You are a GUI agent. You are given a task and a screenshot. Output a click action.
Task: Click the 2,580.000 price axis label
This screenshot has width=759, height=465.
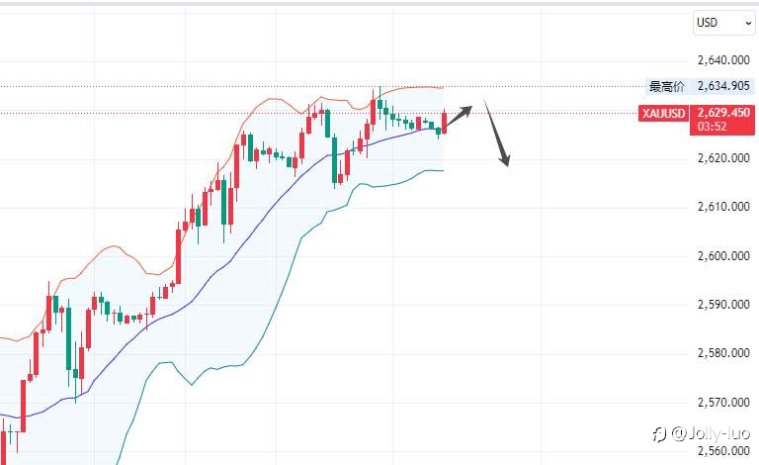click(723, 352)
